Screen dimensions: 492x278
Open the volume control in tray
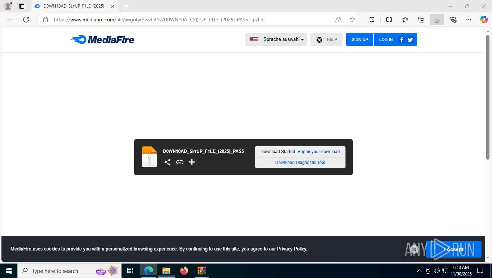(x=437, y=271)
